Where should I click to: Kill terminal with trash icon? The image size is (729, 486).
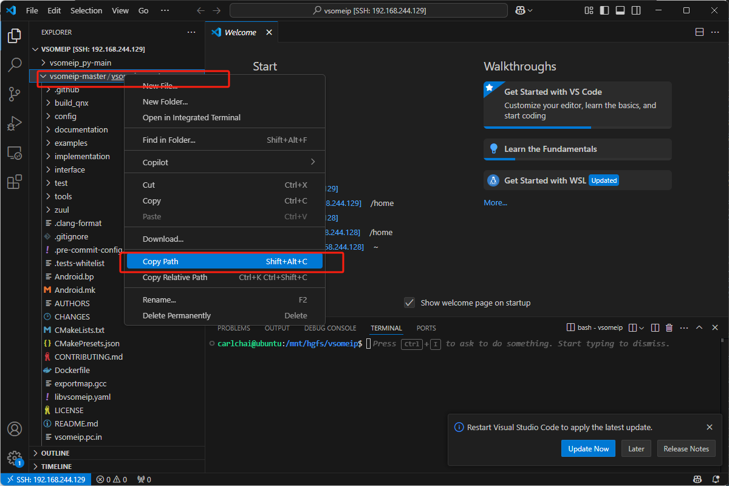[669, 327]
